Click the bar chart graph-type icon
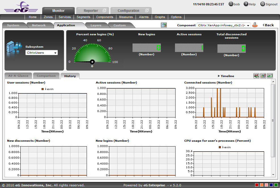280x188 pixels. (x=263, y=76)
